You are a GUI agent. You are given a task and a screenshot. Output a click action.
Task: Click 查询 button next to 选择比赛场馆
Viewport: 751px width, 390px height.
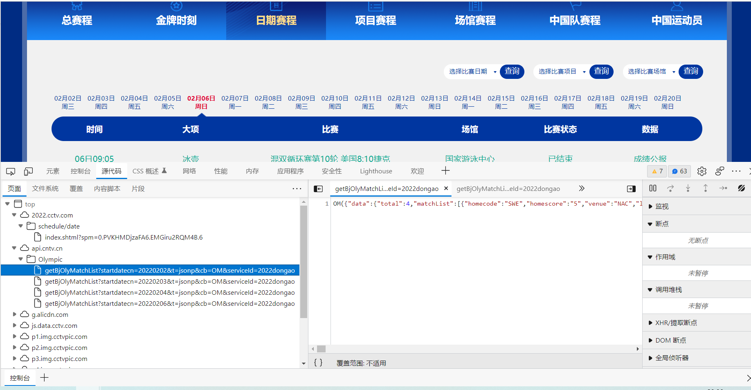pyautogui.click(x=690, y=72)
